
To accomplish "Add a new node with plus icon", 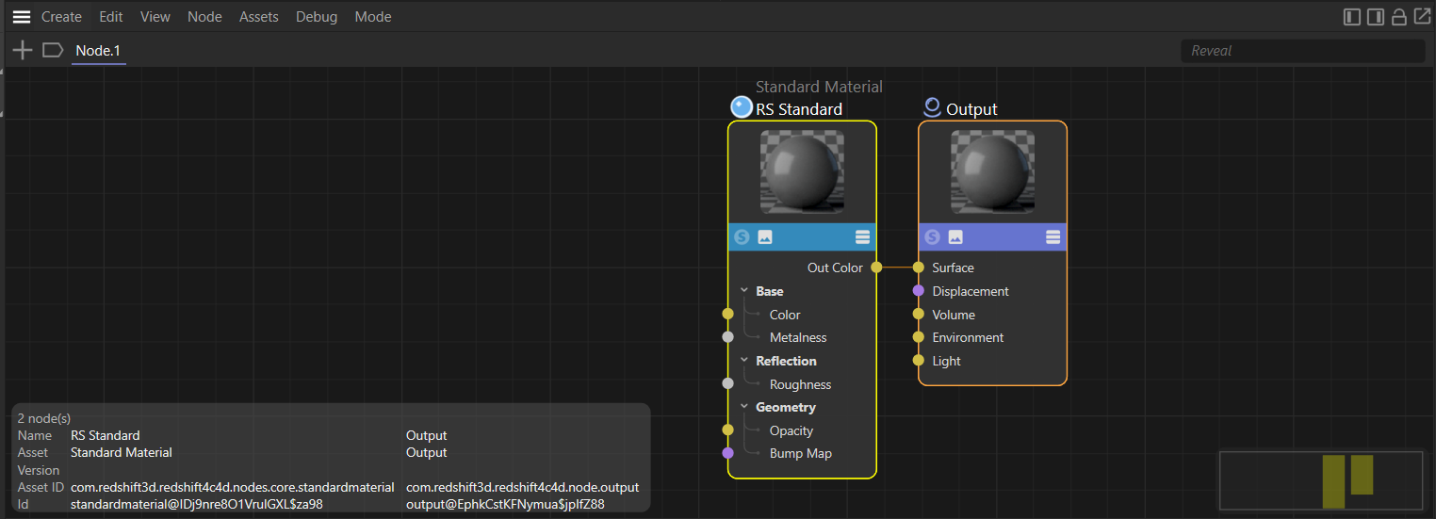I will pyautogui.click(x=22, y=50).
